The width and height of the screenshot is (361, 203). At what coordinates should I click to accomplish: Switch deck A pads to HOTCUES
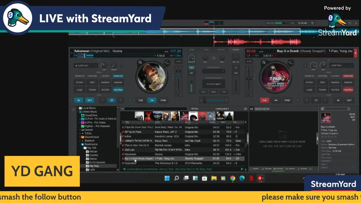(x=92, y=76)
